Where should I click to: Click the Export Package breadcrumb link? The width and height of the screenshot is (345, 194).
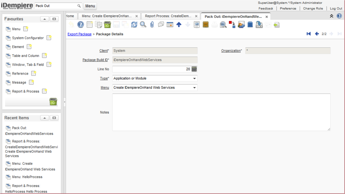point(80,34)
